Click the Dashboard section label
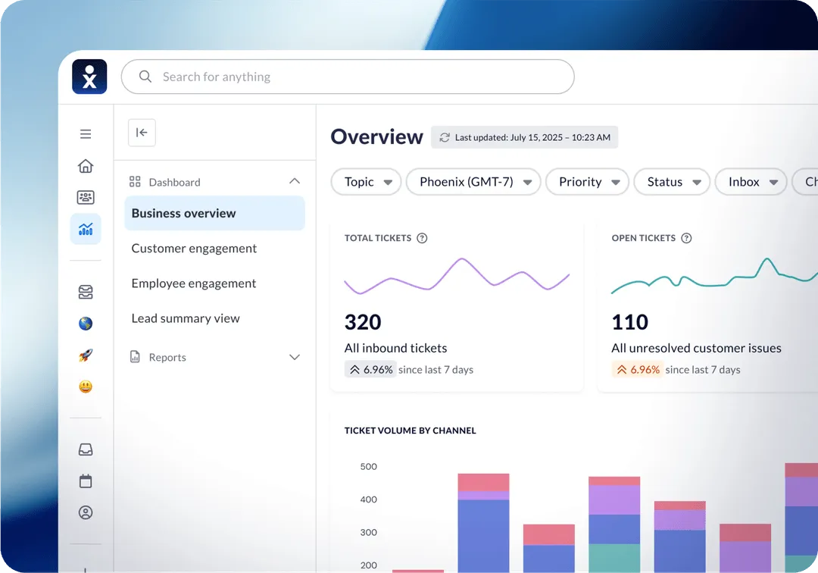 pos(175,182)
